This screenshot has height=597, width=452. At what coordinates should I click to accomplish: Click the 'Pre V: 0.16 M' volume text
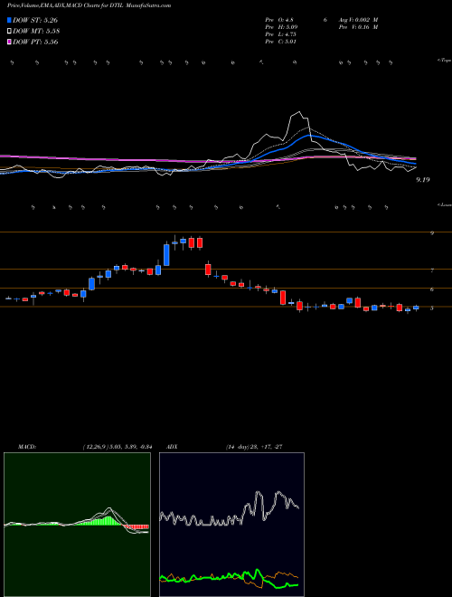click(359, 27)
